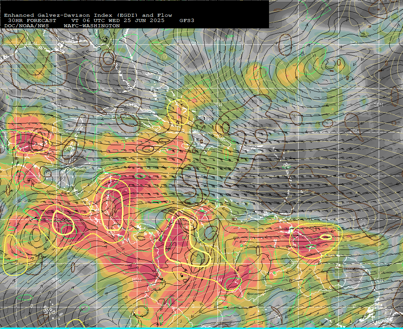Screen dimensions: 403x329
Task: Click the "DOC/NOAA/NWS" source text
Action: point(26,26)
